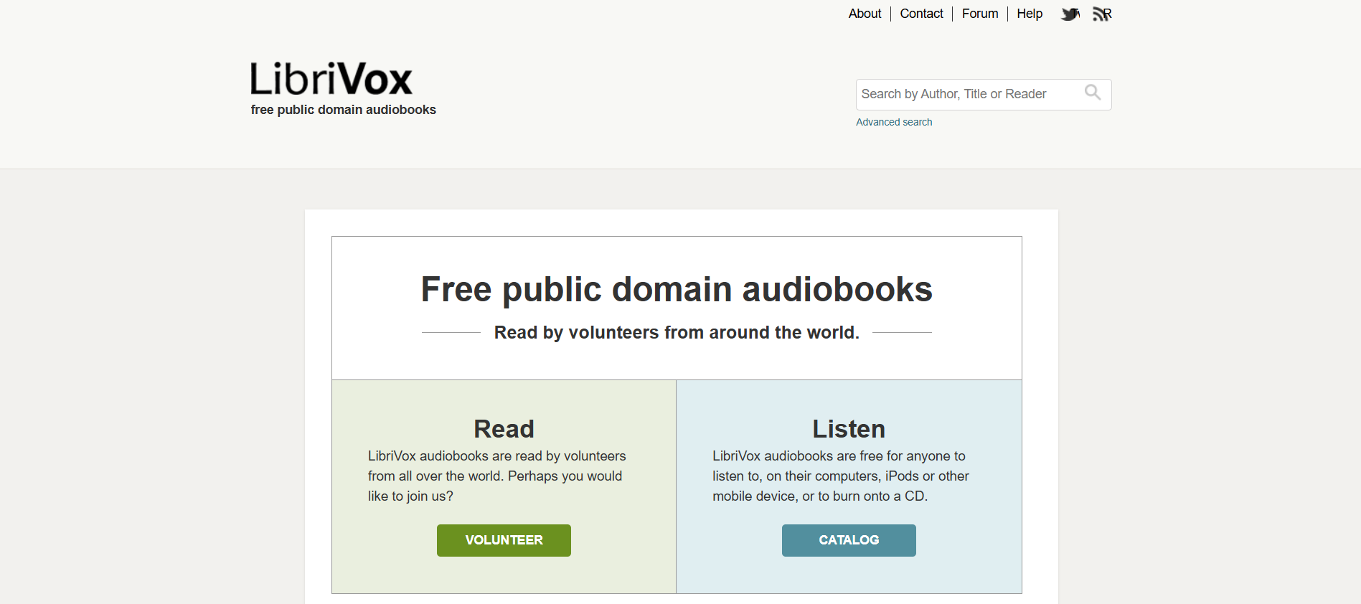Click the 'LibriVox audiobooks are read by volunteers' paragraph
The image size is (1361, 604).
[x=496, y=476]
